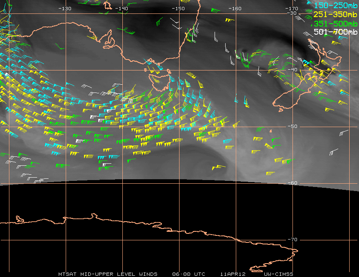Click the -150 longitude label
The image size is (359, 277).
178,9
